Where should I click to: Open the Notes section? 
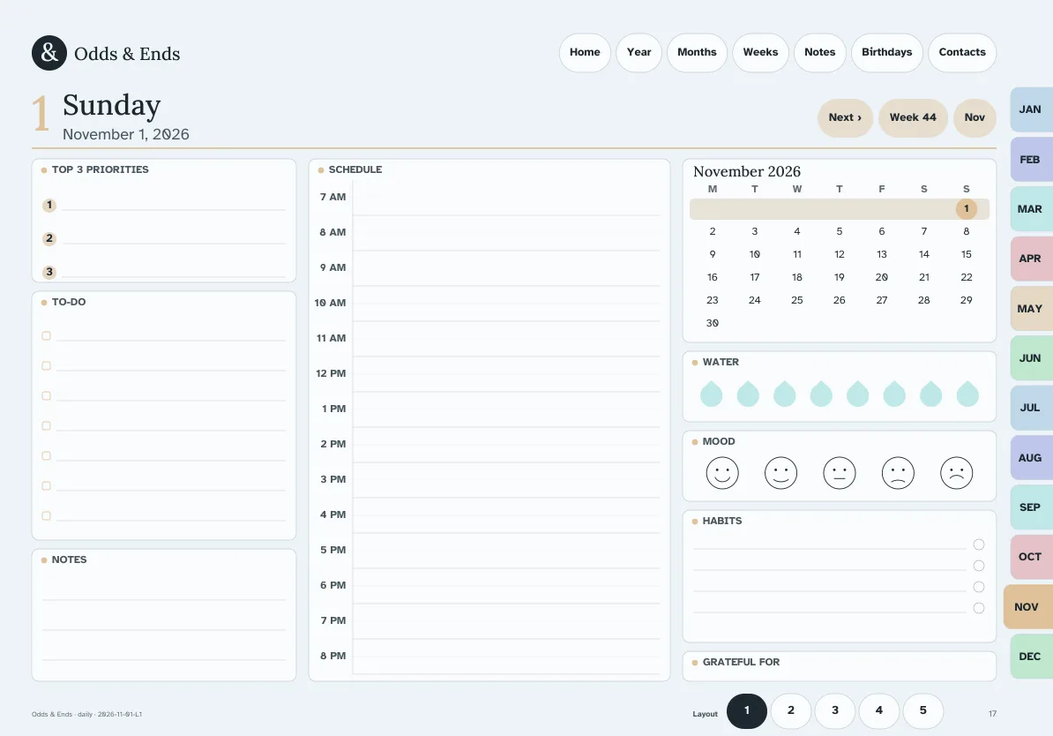(820, 52)
